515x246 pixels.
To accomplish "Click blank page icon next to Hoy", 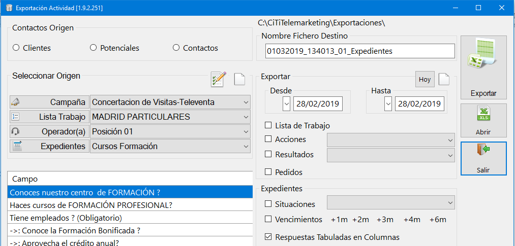I will point(444,79).
